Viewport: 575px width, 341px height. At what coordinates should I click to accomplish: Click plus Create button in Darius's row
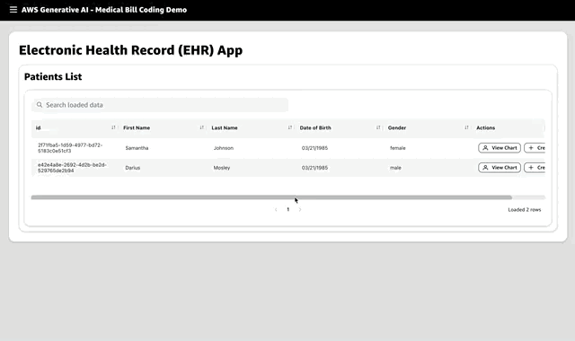tap(535, 168)
